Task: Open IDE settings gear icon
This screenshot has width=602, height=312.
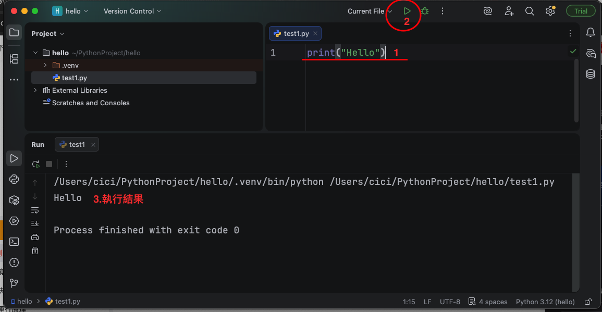Action: [550, 11]
